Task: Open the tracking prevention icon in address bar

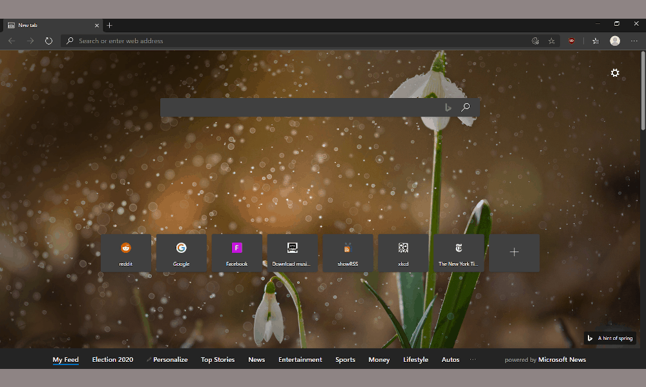Action: (535, 41)
